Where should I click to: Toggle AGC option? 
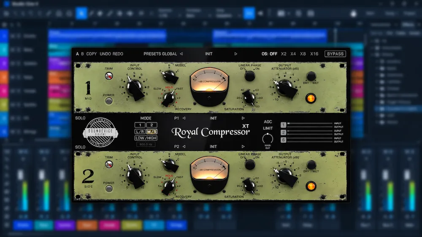click(x=268, y=122)
